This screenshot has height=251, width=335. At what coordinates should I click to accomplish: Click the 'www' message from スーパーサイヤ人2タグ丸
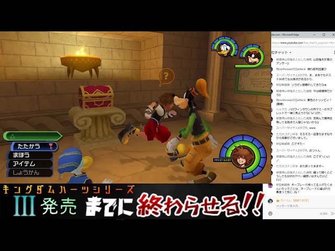click(x=312, y=128)
